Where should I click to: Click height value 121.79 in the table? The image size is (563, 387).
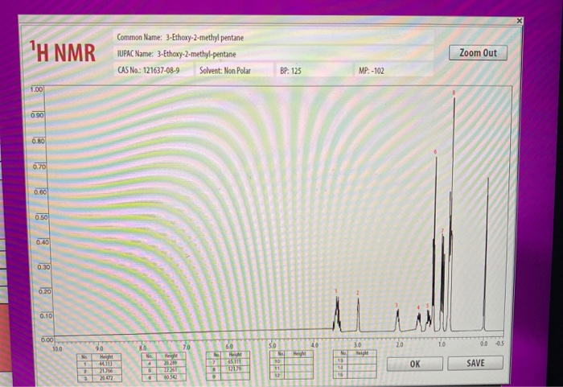coord(236,368)
